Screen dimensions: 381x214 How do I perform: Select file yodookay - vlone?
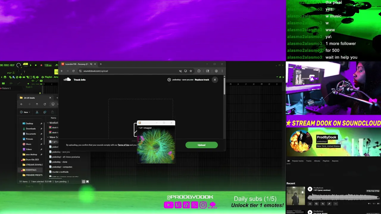point(60,162)
